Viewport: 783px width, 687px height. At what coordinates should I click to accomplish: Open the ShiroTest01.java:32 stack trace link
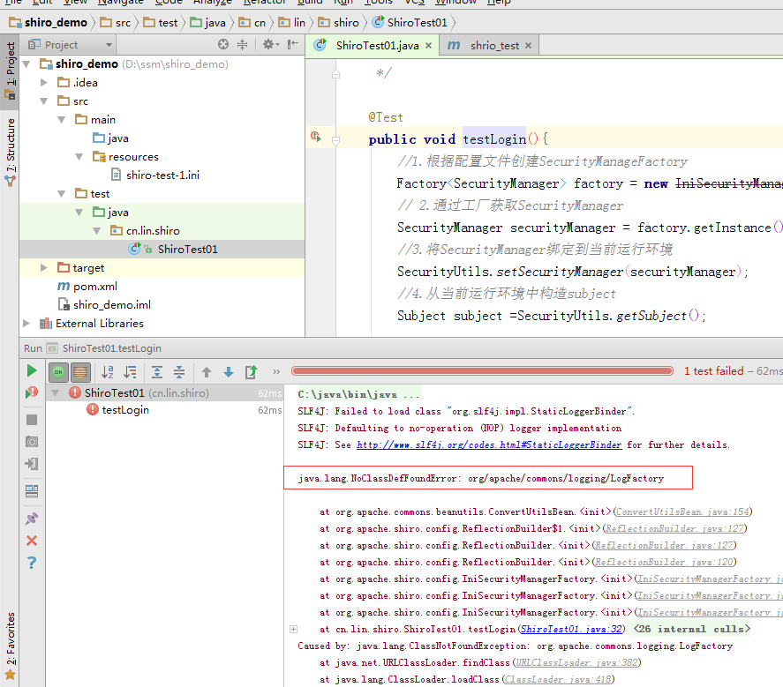(572, 629)
